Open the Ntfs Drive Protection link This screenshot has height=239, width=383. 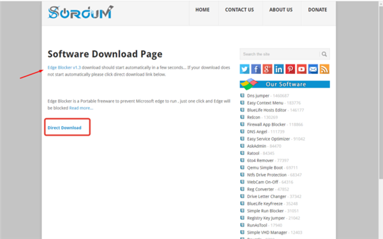(x=267, y=175)
